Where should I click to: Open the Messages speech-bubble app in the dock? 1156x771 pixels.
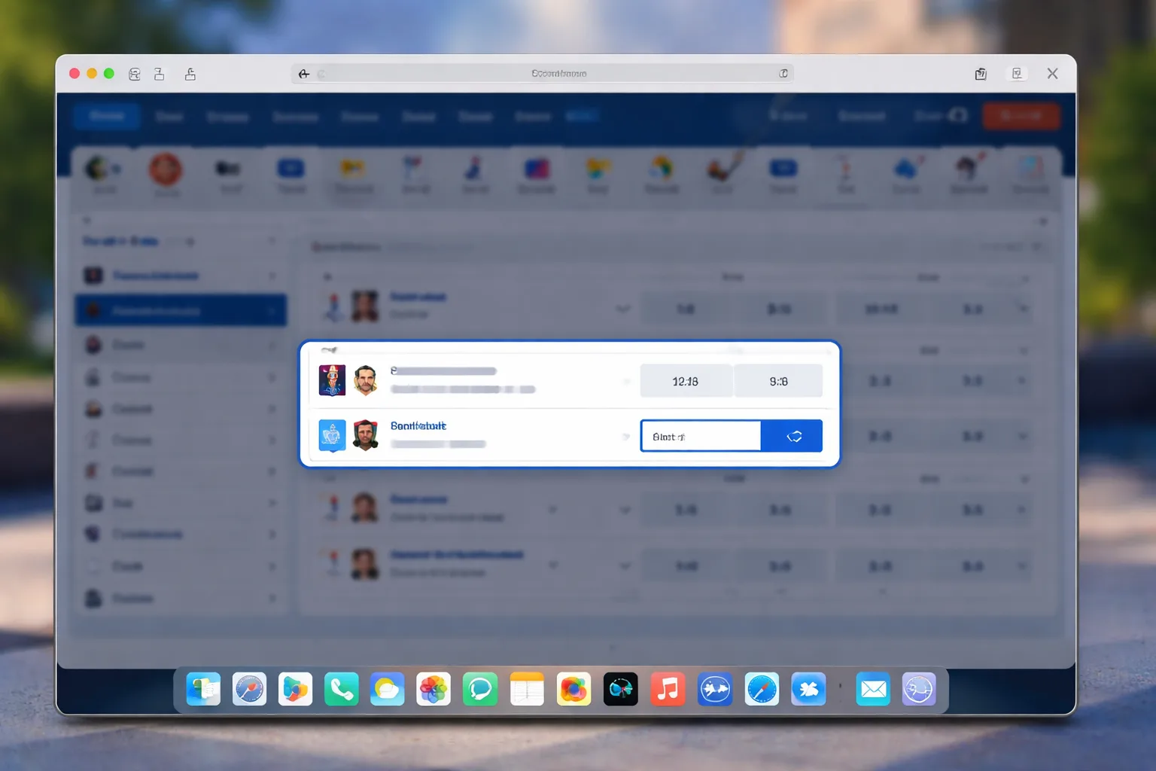[x=480, y=689]
